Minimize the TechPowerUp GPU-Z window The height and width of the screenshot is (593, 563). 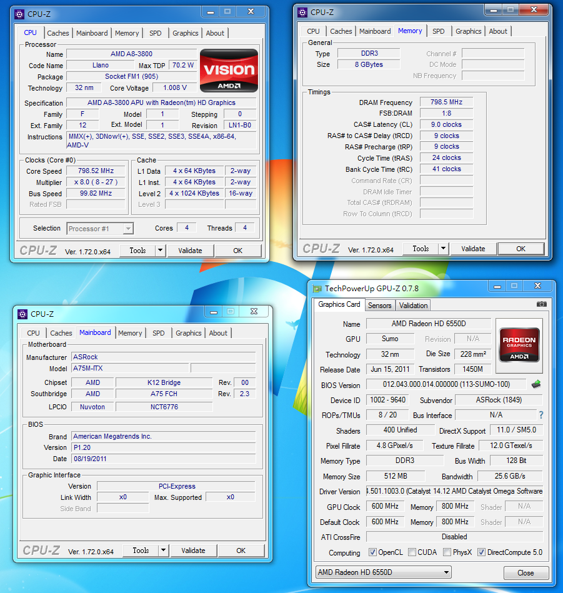pyautogui.click(x=497, y=286)
